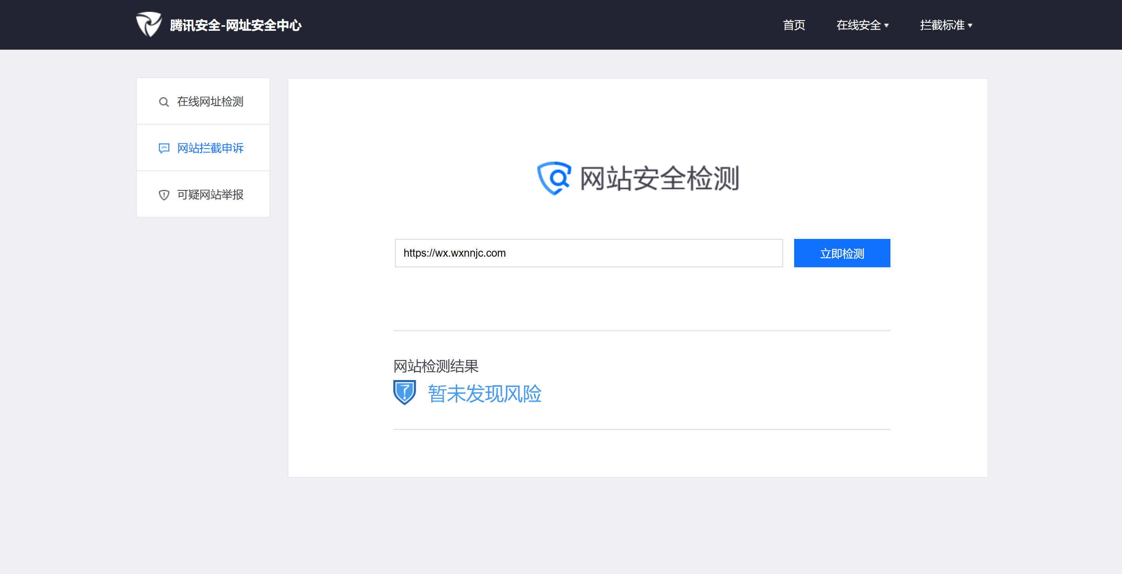Open the 在线安全 navigation menu
The image size is (1122, 574).
(x=858, y=25)
